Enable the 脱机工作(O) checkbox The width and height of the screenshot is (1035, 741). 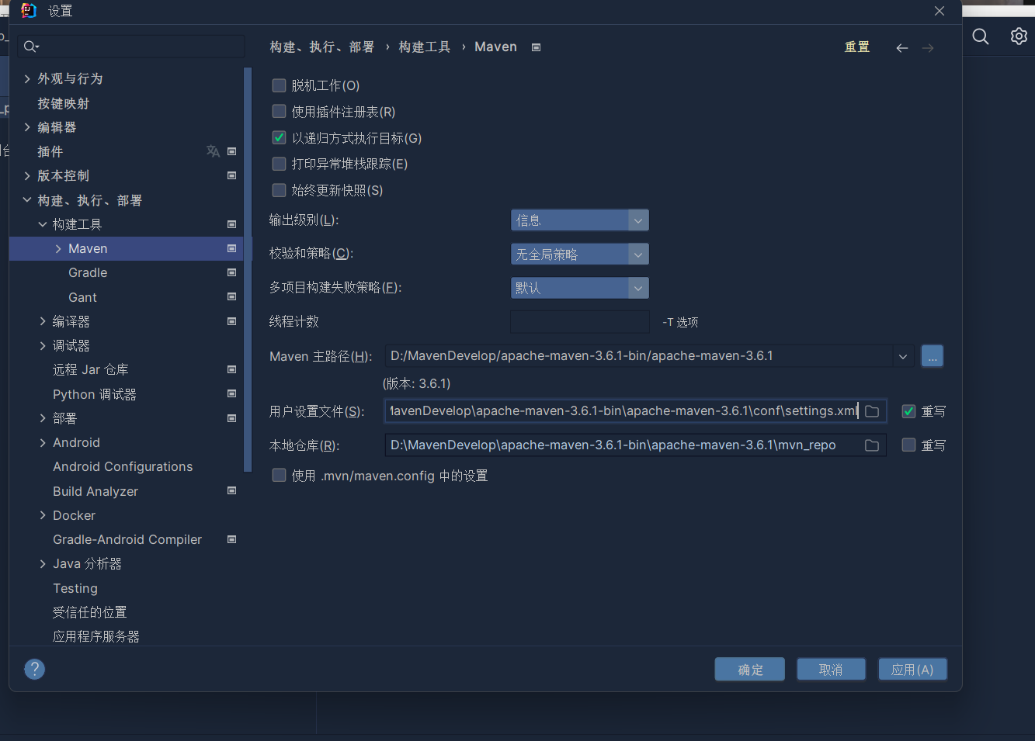tap(279, 85)
